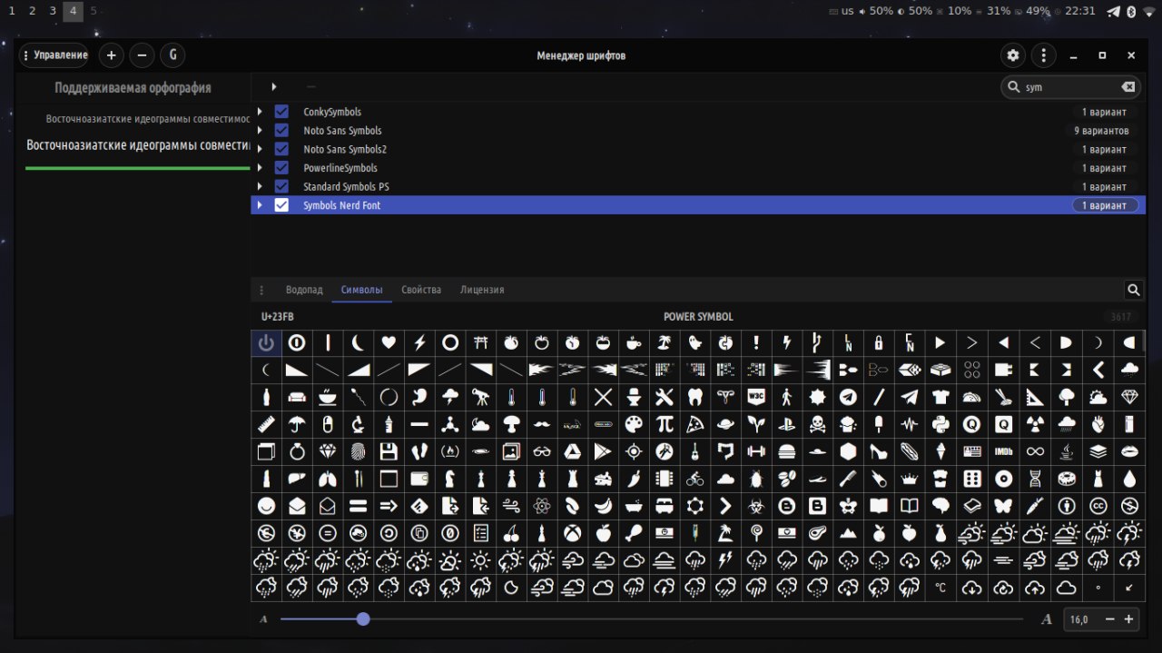This screenshot has height=653, width=1162.
Task: Pick the Python logo glyph
Action: click(940, 424)
